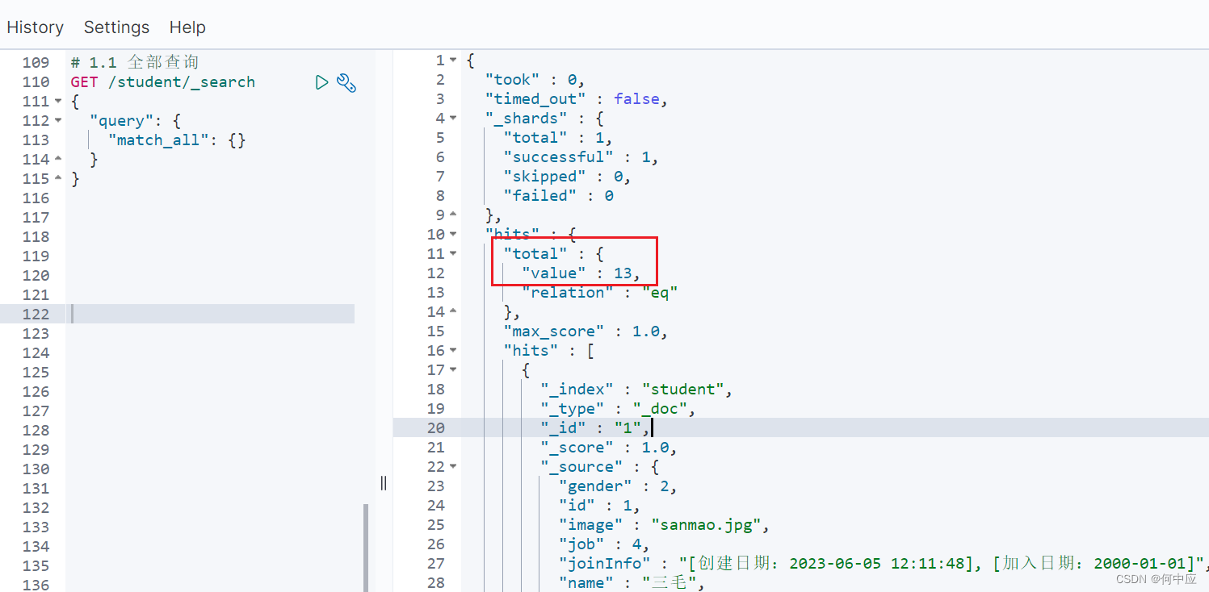
Task: Collapse the "total" object at line 11
Action: [452, 254]
